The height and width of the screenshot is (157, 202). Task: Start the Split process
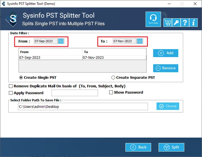171,147
